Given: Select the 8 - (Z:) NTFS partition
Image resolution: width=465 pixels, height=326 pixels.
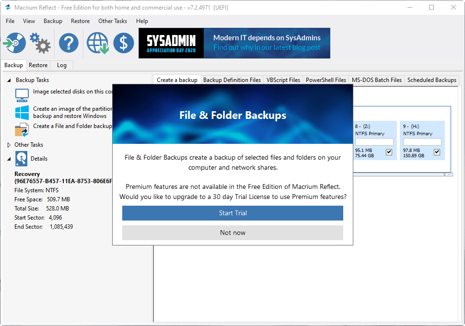Looking at the screenshot, I should tap(374, 140).
